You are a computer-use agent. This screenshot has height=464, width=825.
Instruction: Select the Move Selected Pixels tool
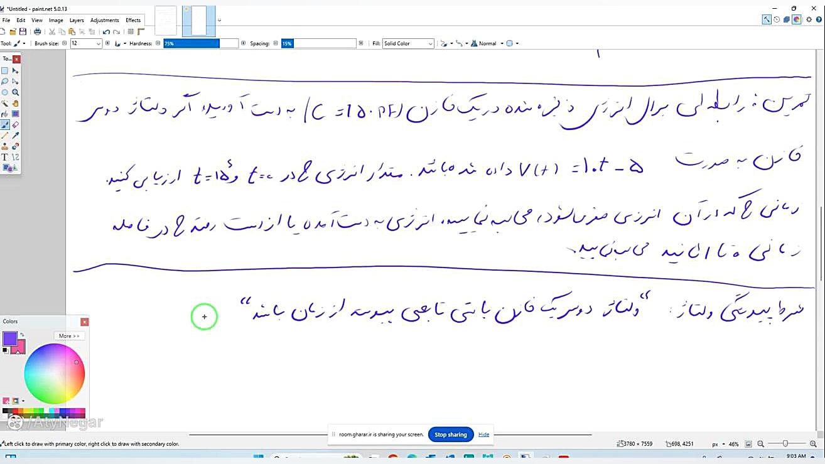16,71
